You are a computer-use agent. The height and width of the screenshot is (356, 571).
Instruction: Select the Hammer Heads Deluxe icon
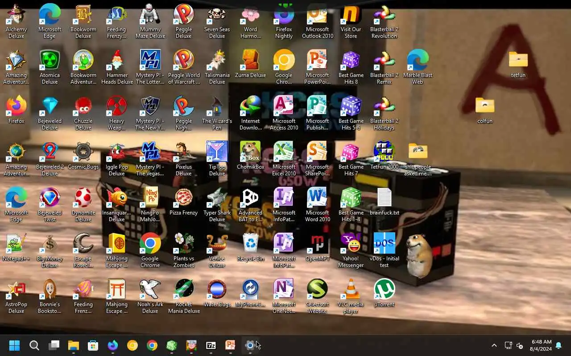pos(117,67)
